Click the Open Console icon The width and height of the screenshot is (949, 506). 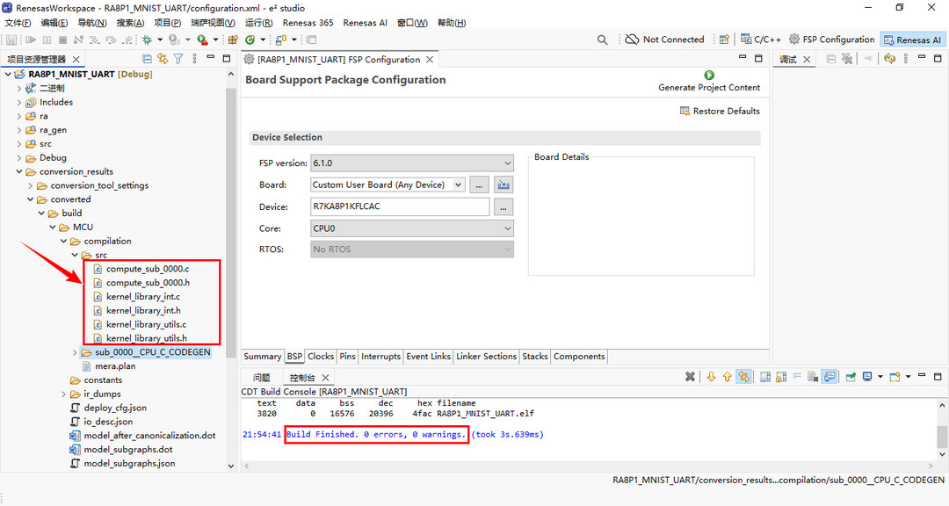895,377
